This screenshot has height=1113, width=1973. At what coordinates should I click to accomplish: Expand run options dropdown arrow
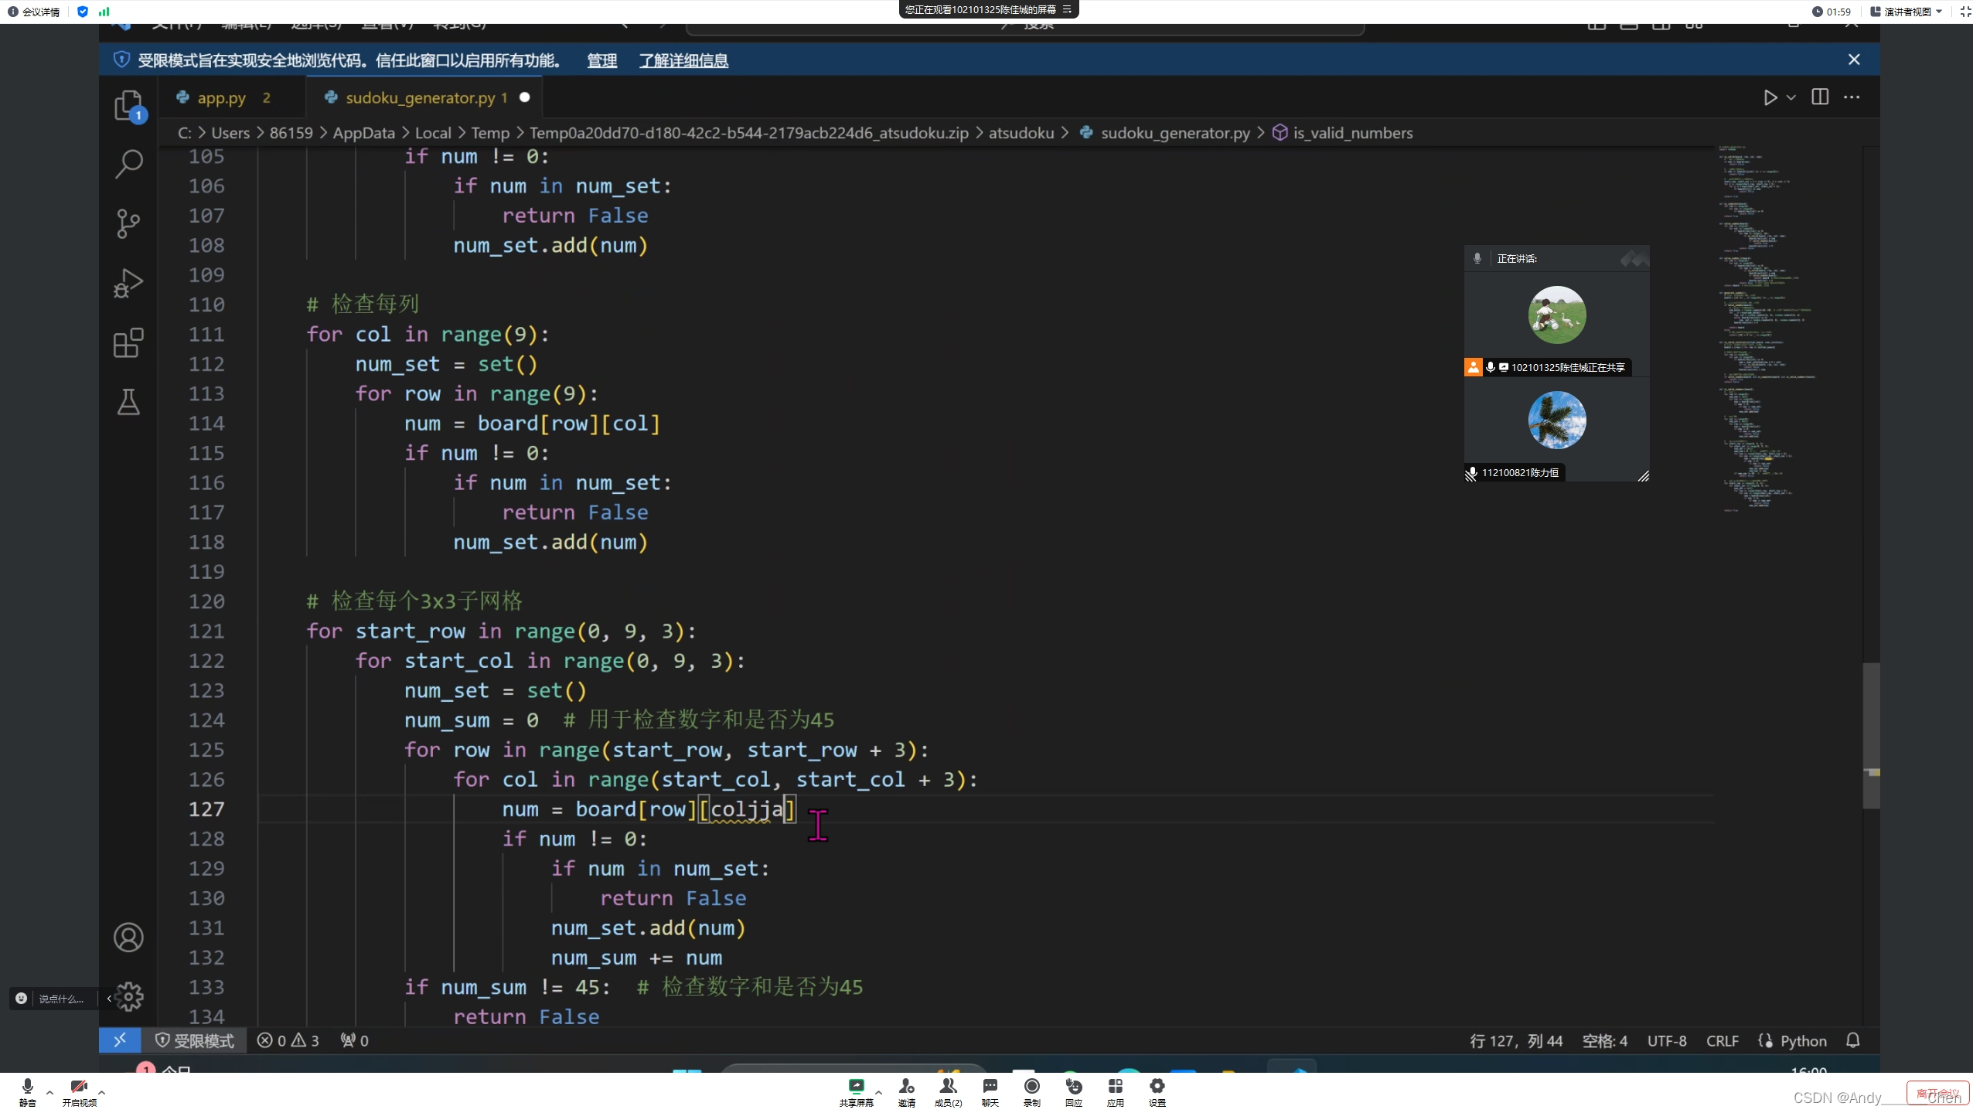pos(1791,97)
